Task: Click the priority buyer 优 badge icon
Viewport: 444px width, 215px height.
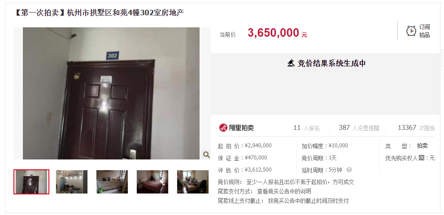Action: pyautogui.click(x=422, y=158)
